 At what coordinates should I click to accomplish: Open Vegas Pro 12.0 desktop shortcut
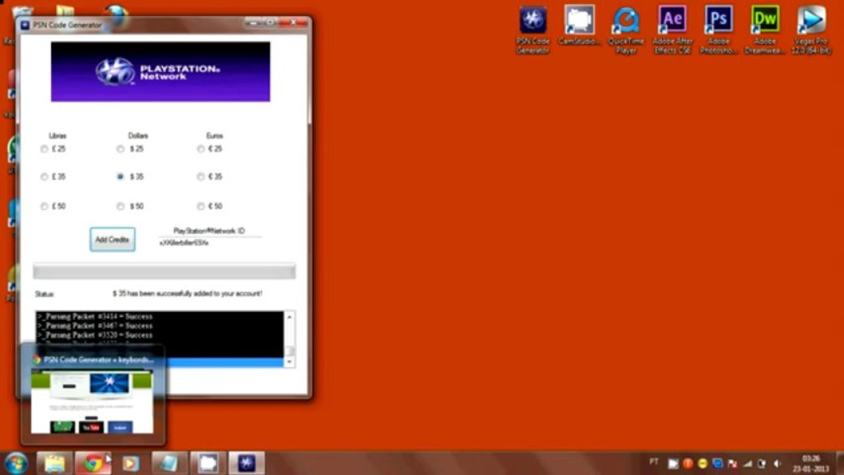point(812,30)
